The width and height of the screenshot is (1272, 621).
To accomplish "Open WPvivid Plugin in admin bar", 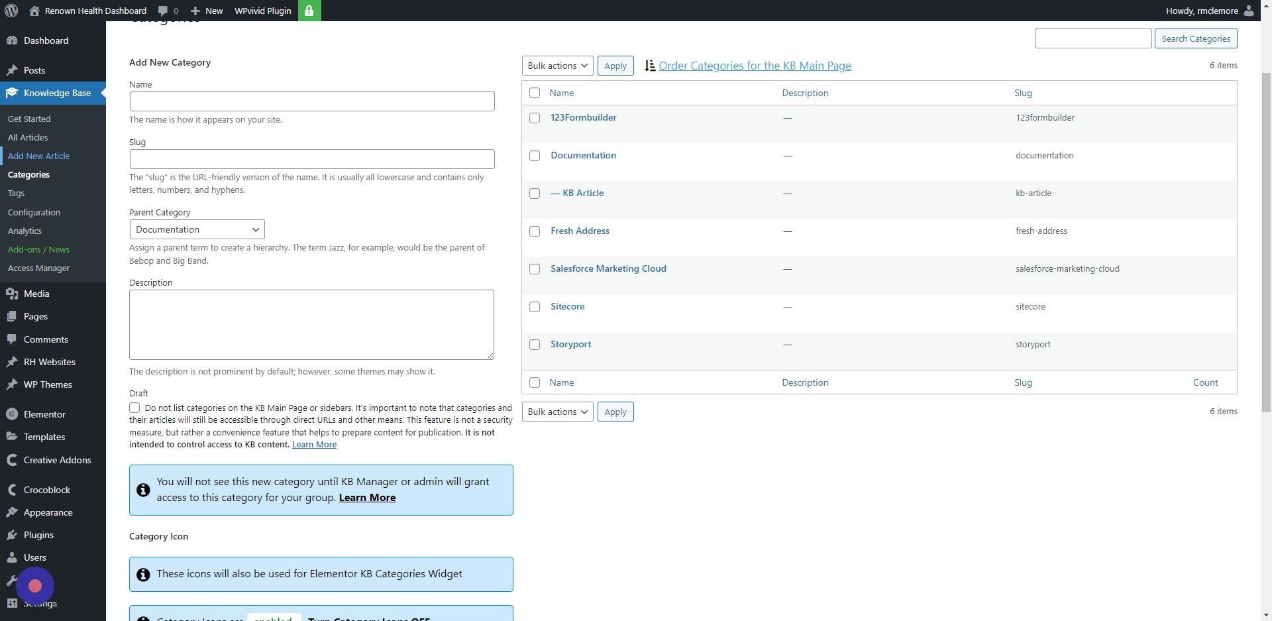I will click(x=263, y=11).
